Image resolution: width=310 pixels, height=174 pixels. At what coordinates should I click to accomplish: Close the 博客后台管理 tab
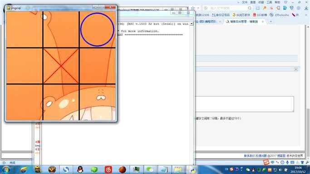tap(263, 21)
